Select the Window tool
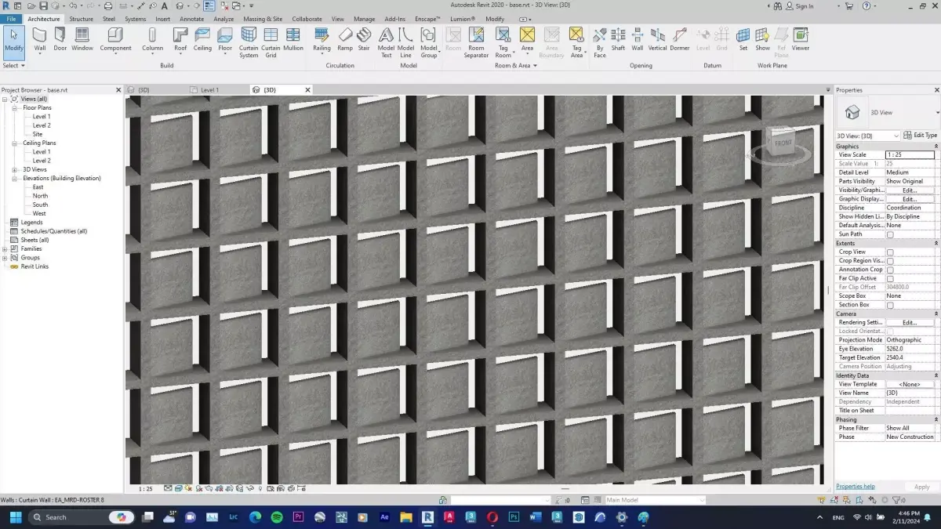 click(x=82, y=39)
